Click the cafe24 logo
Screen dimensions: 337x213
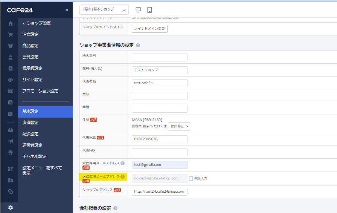click(20, 10)
